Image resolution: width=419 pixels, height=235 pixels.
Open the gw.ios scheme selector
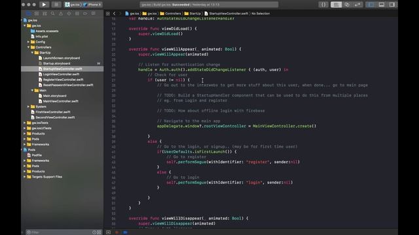pos(73,5)
